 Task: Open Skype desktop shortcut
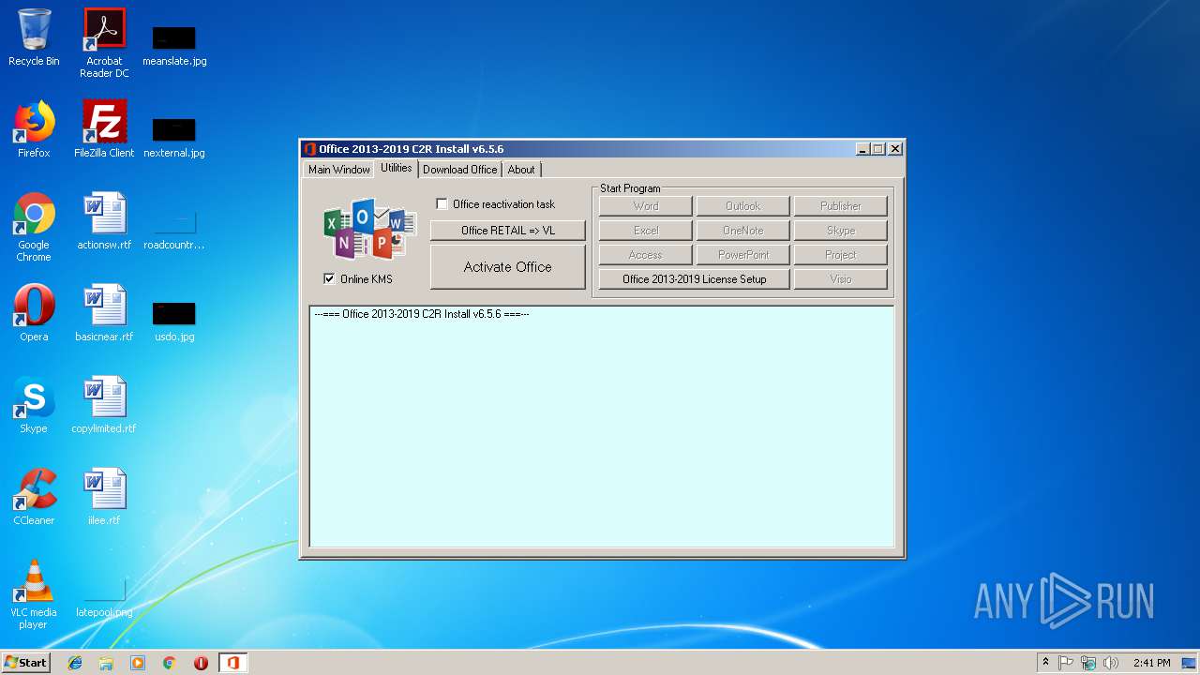pyautogui.click(x=34, y=405)
